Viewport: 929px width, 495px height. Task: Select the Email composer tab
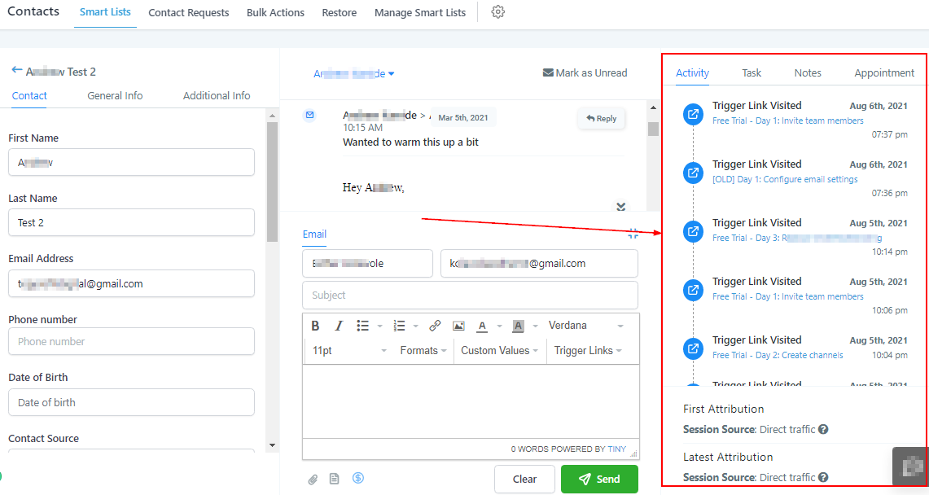314,234
